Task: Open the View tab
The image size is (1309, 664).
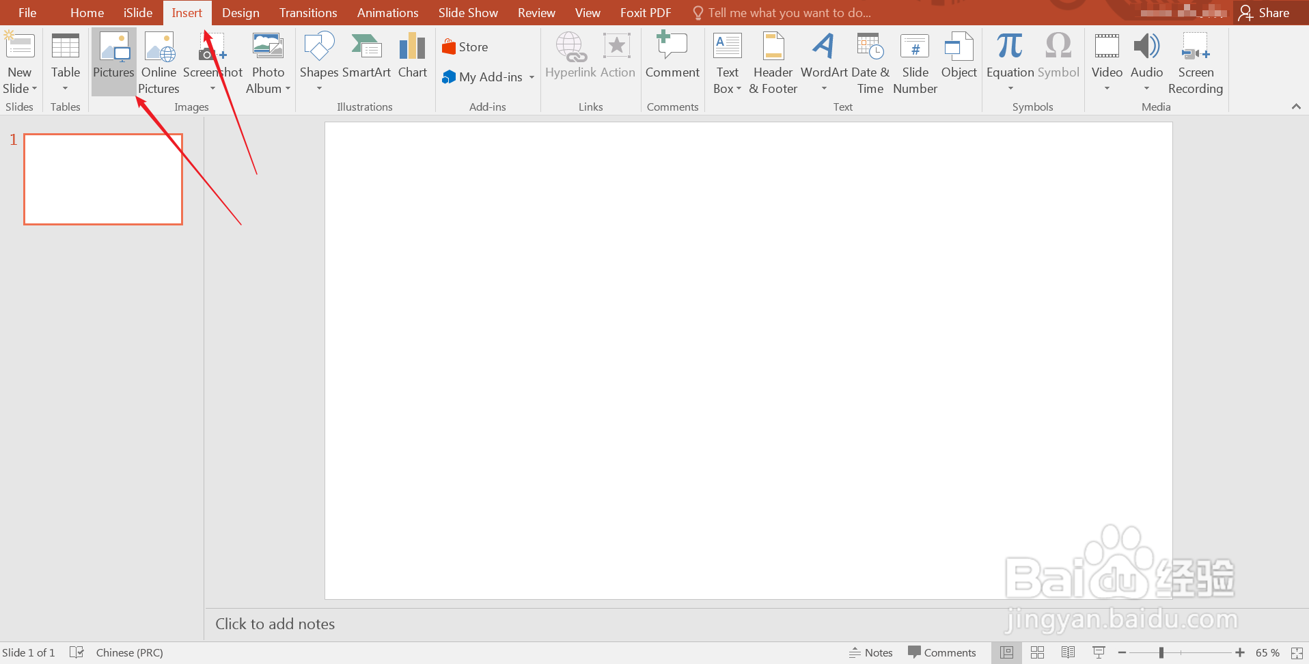Action: pos(588,13)
